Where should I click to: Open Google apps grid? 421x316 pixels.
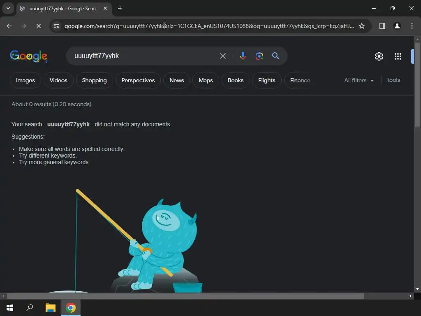398,56
